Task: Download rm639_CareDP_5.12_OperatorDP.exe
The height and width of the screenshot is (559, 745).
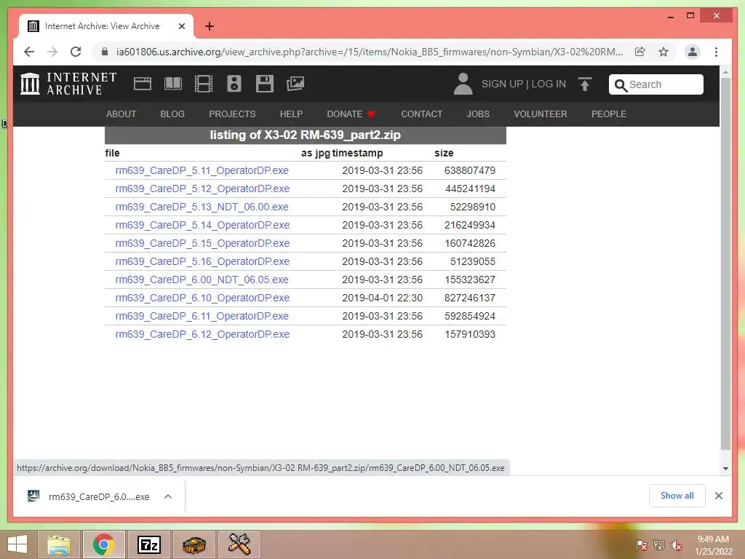Action: (x=202, y=189)
